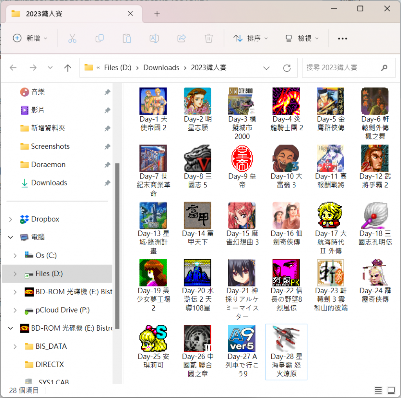Click 2023鐵人賽 in the address breadcrumb

209,68
